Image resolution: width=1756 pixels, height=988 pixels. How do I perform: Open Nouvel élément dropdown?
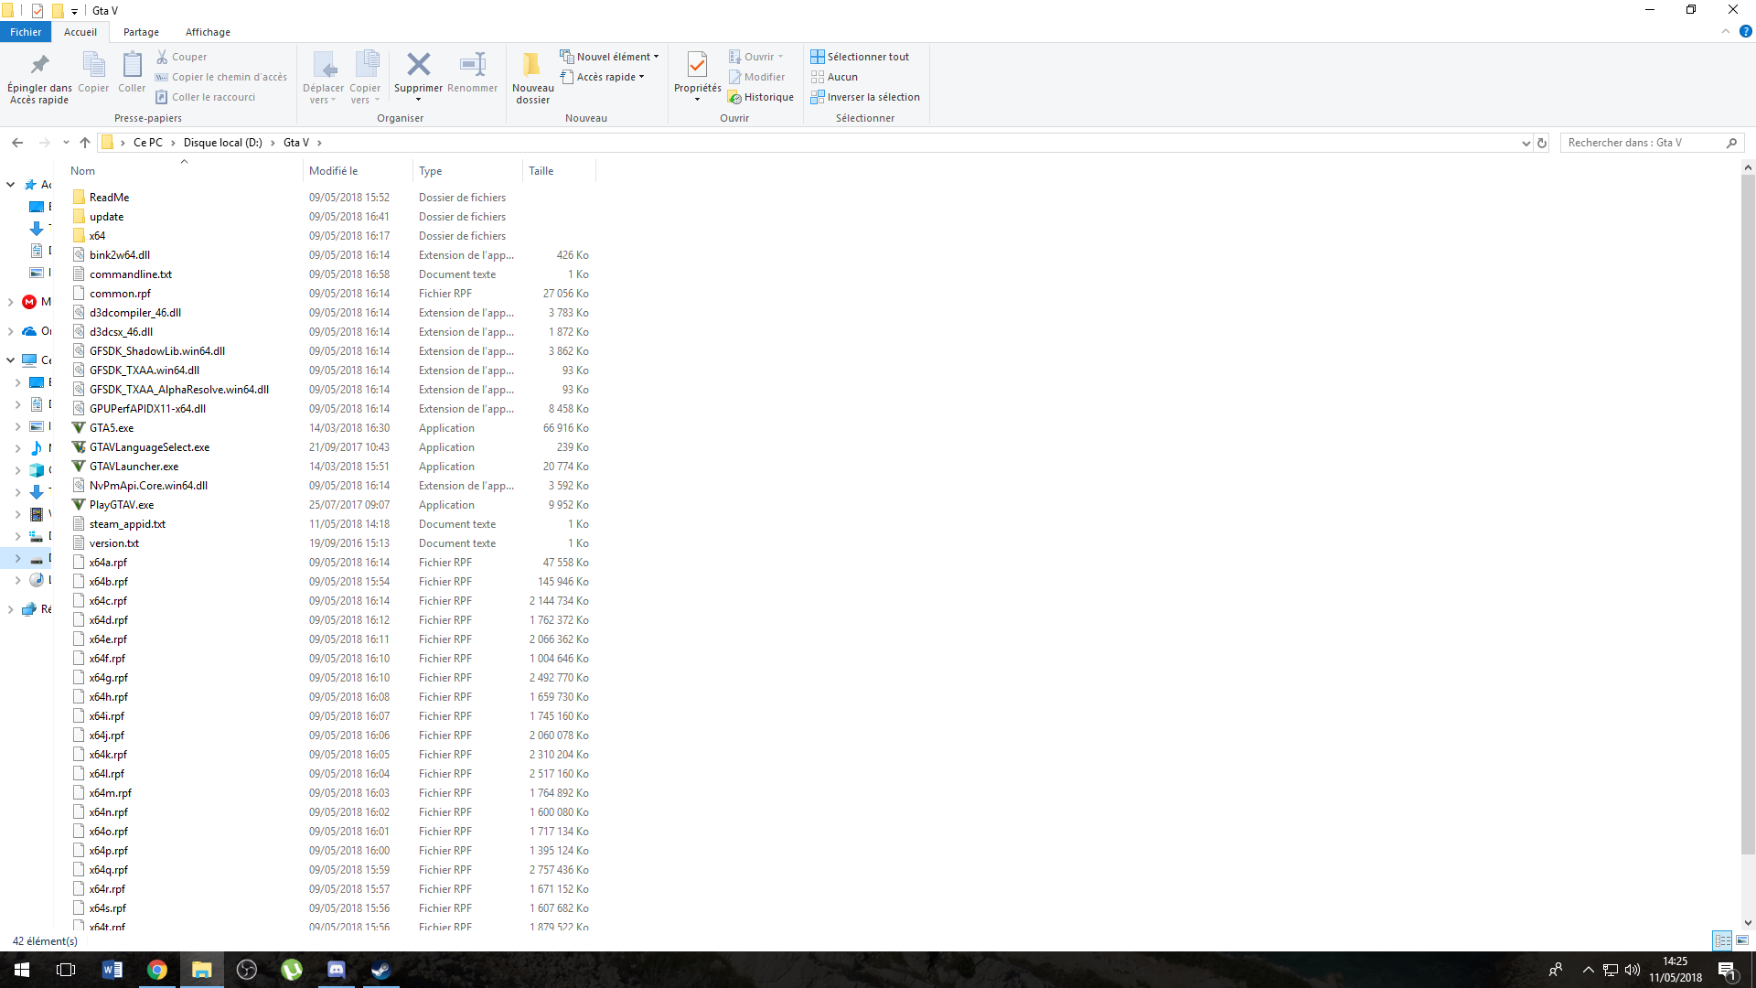pos(609,57)
